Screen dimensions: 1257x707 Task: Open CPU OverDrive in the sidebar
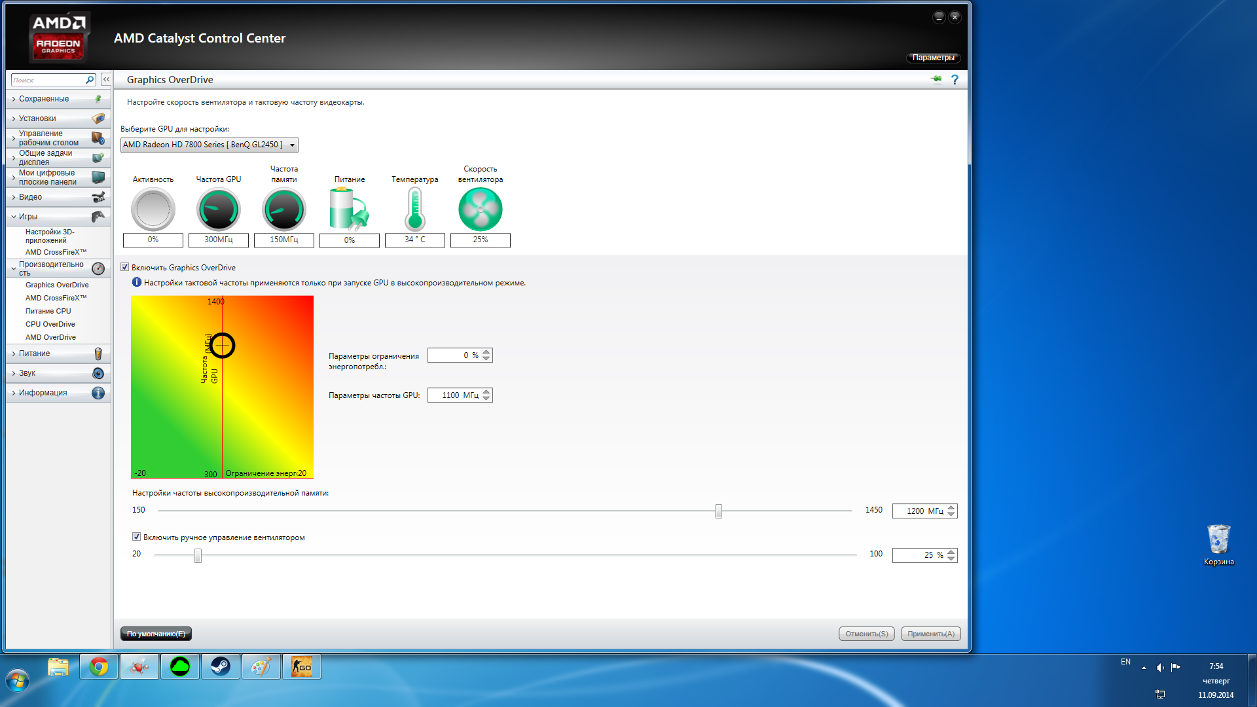tap(50, 324)
